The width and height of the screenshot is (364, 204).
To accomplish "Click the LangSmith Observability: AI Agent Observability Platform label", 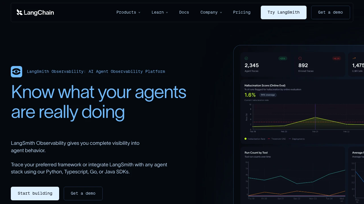I will [96, 72].
